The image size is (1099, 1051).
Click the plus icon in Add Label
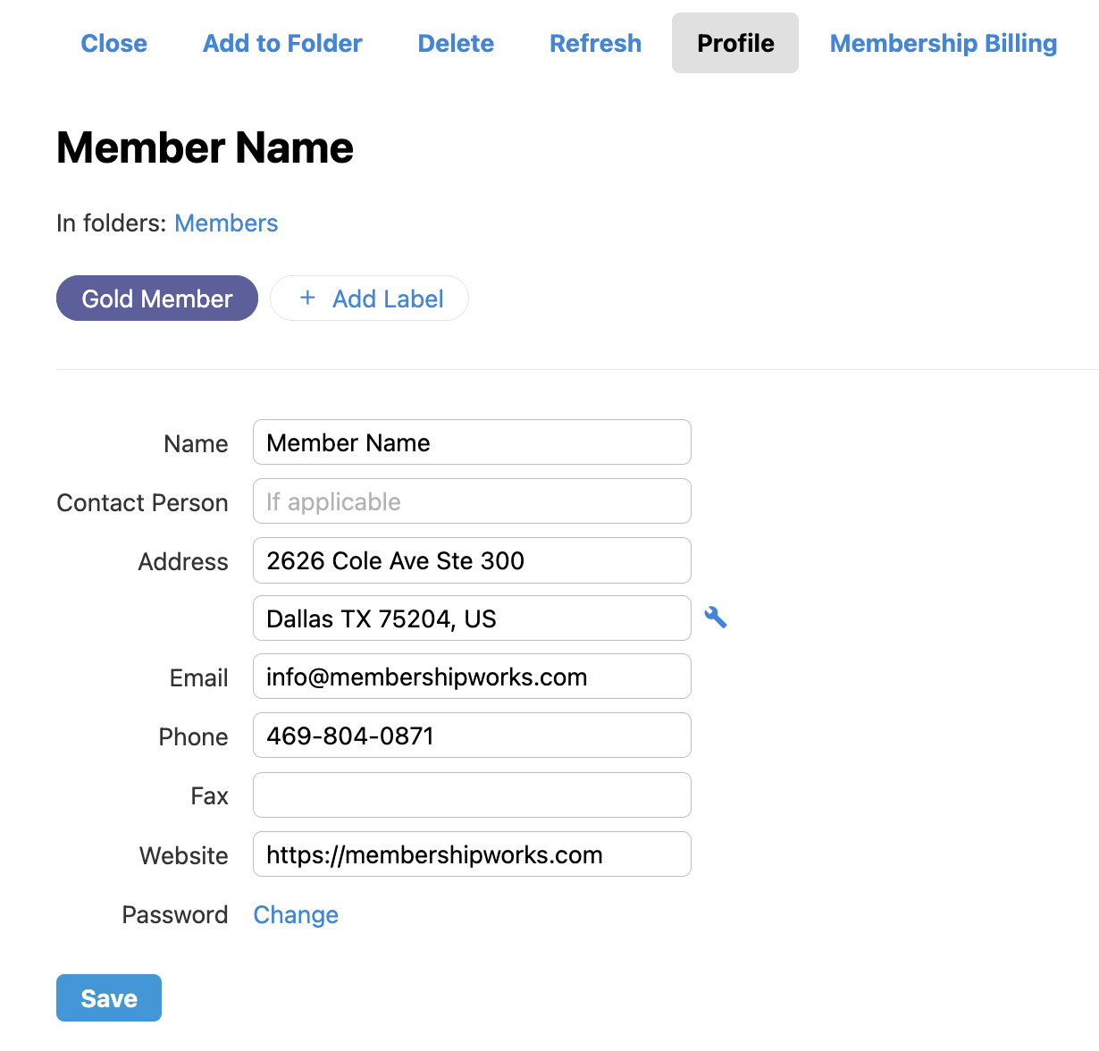(x=307, y=298)
